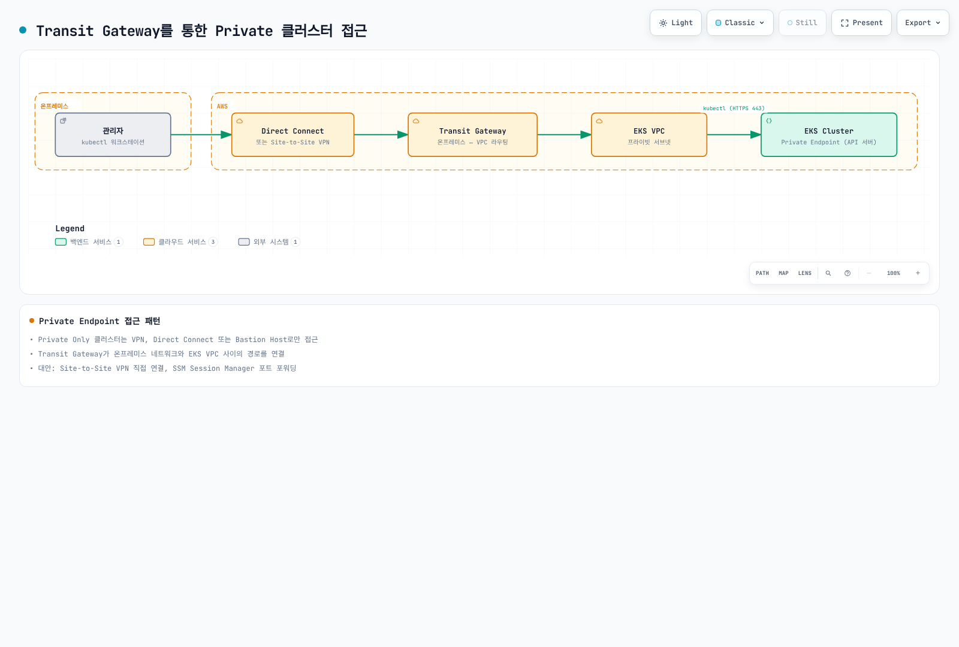Open the Classic style dropdown
Viewport: 959px width, 647px height.
(x=740, y=23)
